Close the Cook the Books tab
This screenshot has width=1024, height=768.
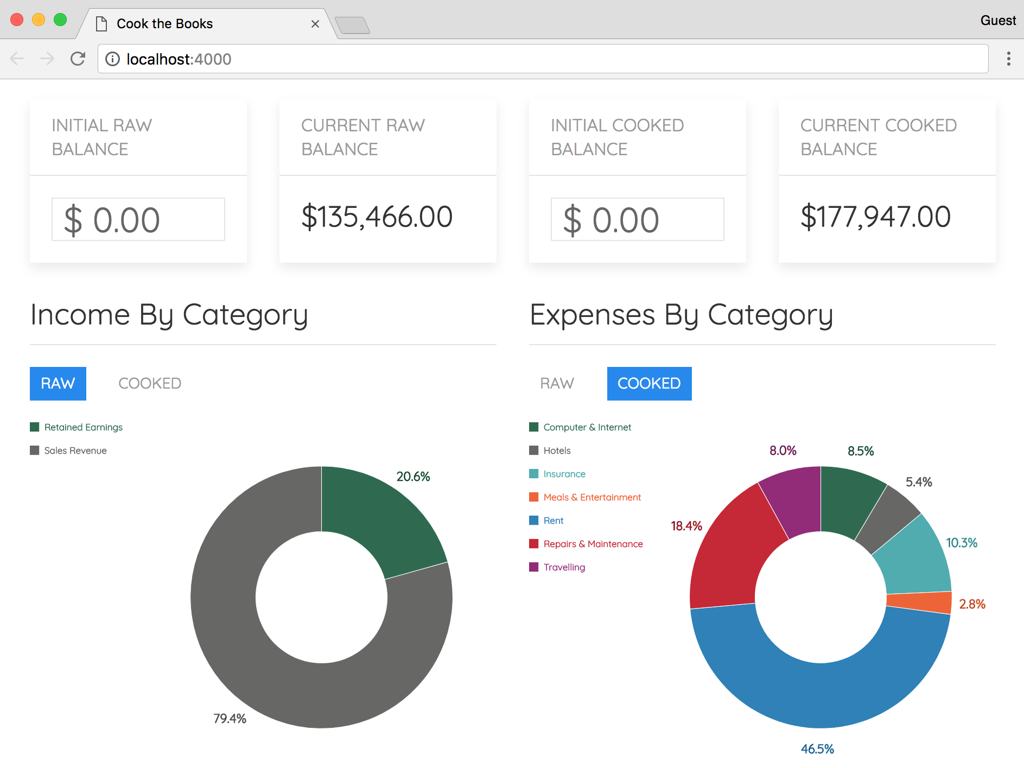click(315, 24)
